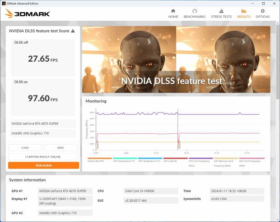
Task: Click GUI version v2.28.8217 s64
Action: click(151, 200)
